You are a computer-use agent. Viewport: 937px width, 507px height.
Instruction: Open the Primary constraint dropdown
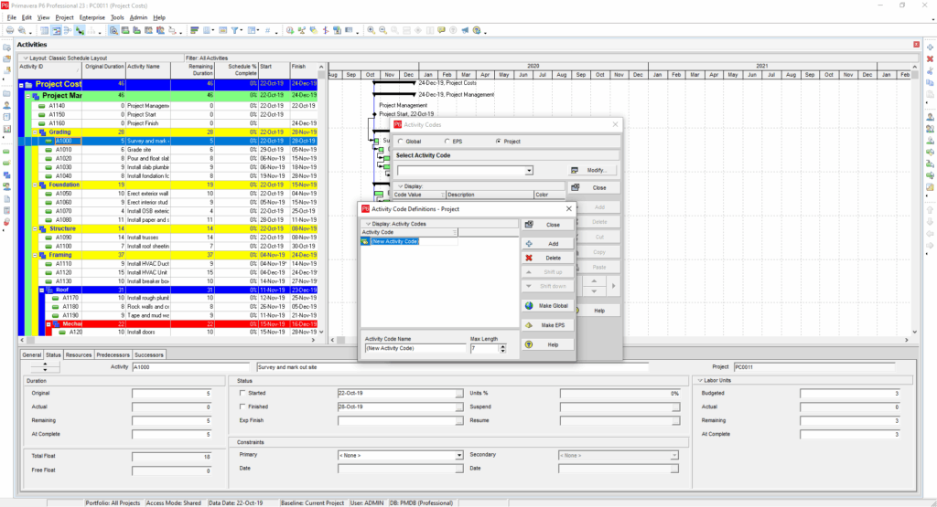click(459, 455)
